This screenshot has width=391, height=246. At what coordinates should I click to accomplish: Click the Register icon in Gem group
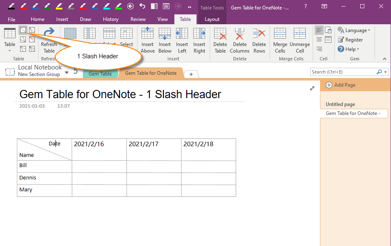(x=350, y=39)
